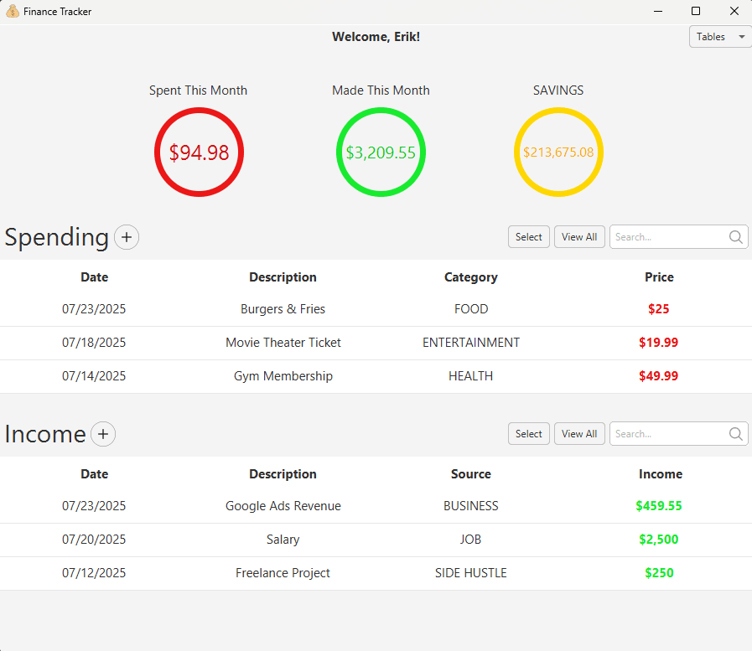Screen dimensions: 752x651
Task: Click the green Made This Month circle
Action: [x=381, y=152]
